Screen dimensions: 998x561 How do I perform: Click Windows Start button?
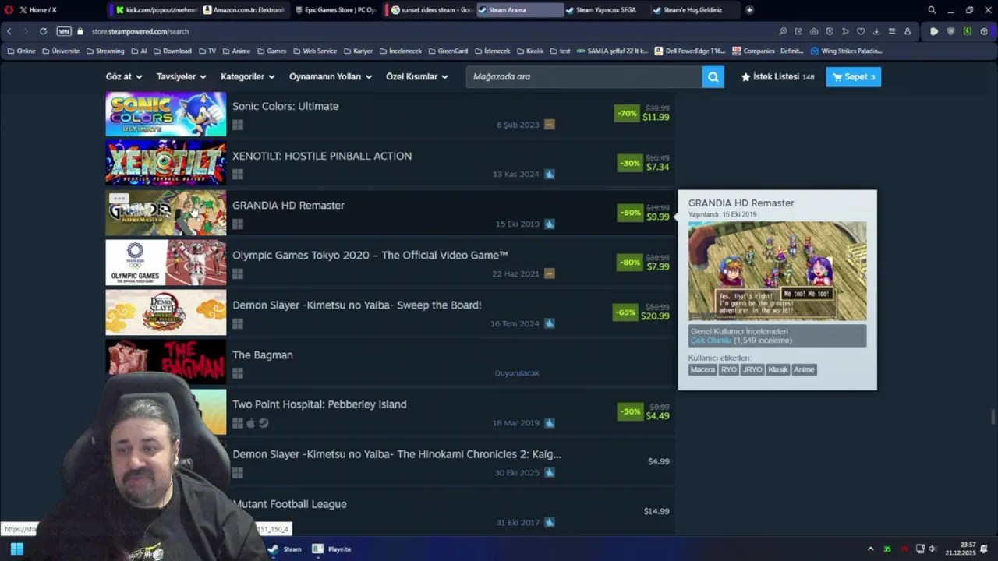(x=16, y=549)
